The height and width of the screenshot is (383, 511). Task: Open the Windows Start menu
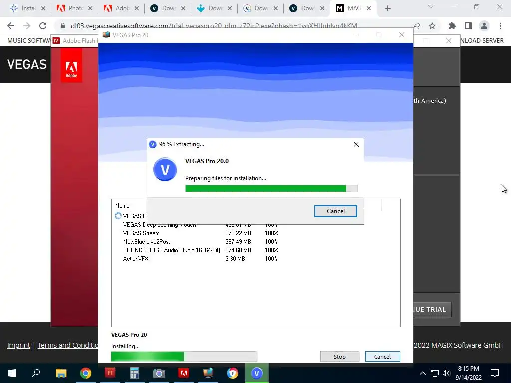coord(12,373)
